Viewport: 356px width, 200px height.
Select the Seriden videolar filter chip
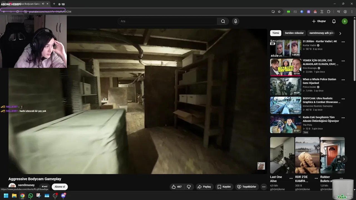[x=294, y=33]
